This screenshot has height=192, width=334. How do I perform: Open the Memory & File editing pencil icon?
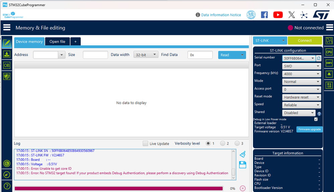(7, 43)
